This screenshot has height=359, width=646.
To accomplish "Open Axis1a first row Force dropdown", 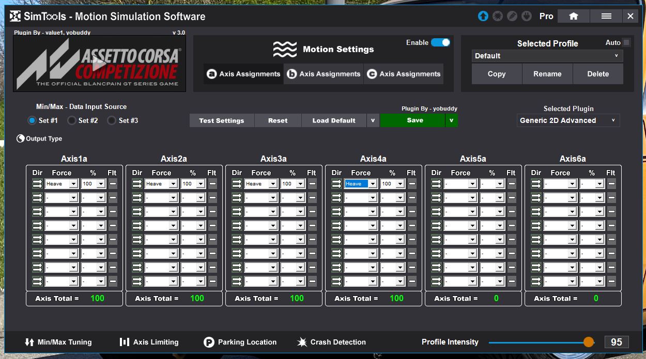I will pyautogui.click(x=61, y=183).
